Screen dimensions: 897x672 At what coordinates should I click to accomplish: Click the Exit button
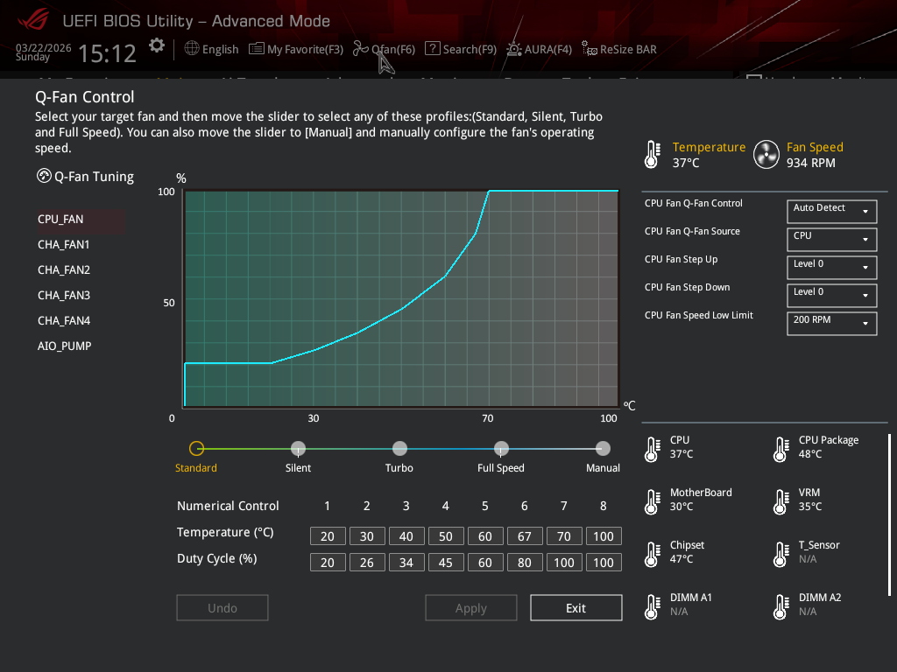[x=576, y=608]
